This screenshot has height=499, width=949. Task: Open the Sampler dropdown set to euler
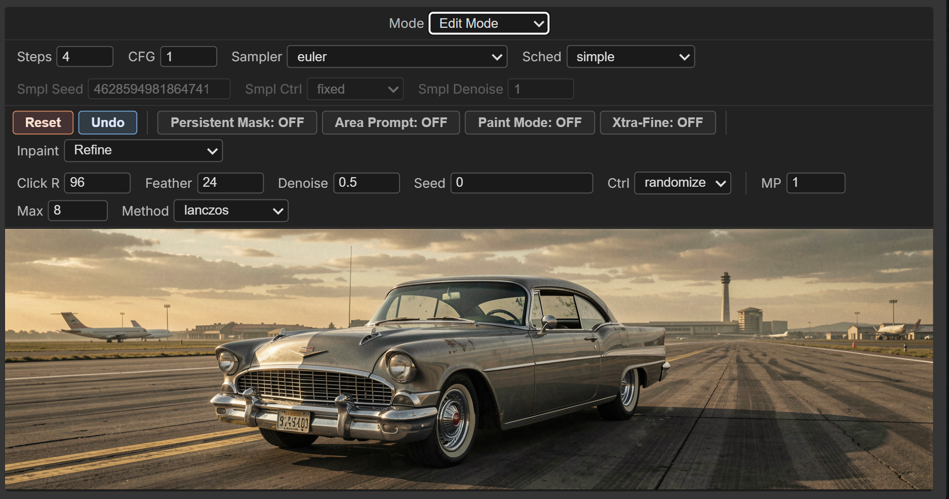coord(397,57)
